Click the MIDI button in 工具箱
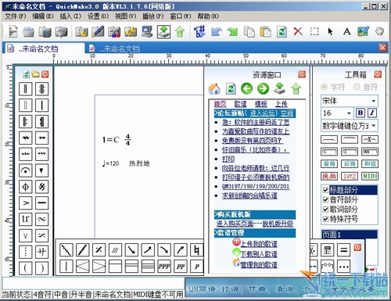 pos(370,176)
